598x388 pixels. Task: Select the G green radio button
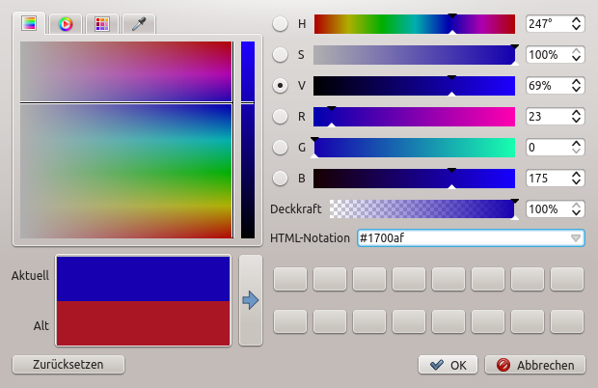[x=280, y=148]
